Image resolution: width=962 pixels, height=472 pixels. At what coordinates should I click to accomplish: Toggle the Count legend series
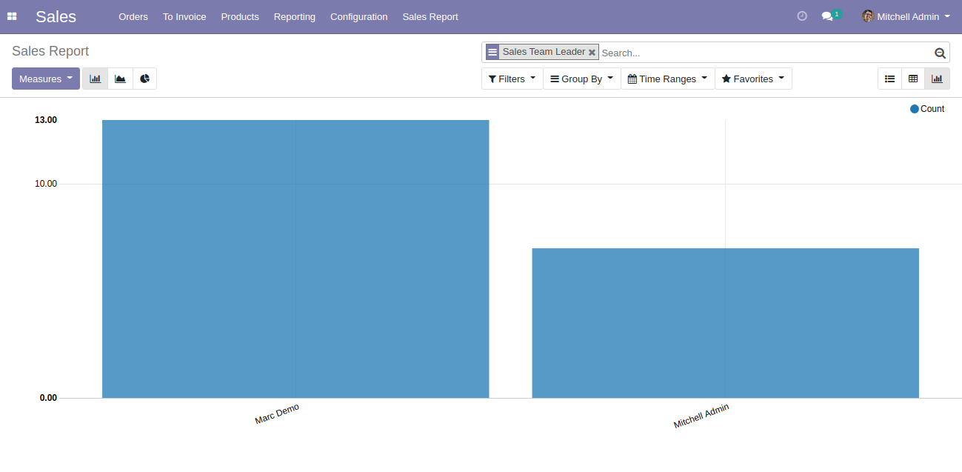[926, 109]
